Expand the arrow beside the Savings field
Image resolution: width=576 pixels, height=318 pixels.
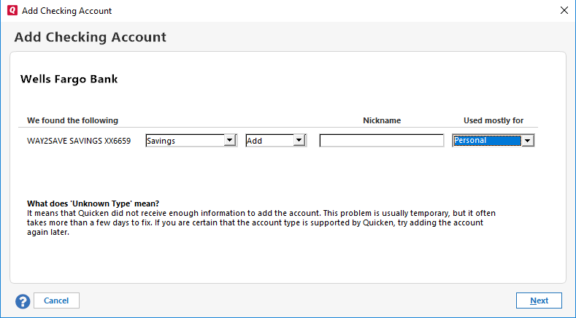[229, 141]
